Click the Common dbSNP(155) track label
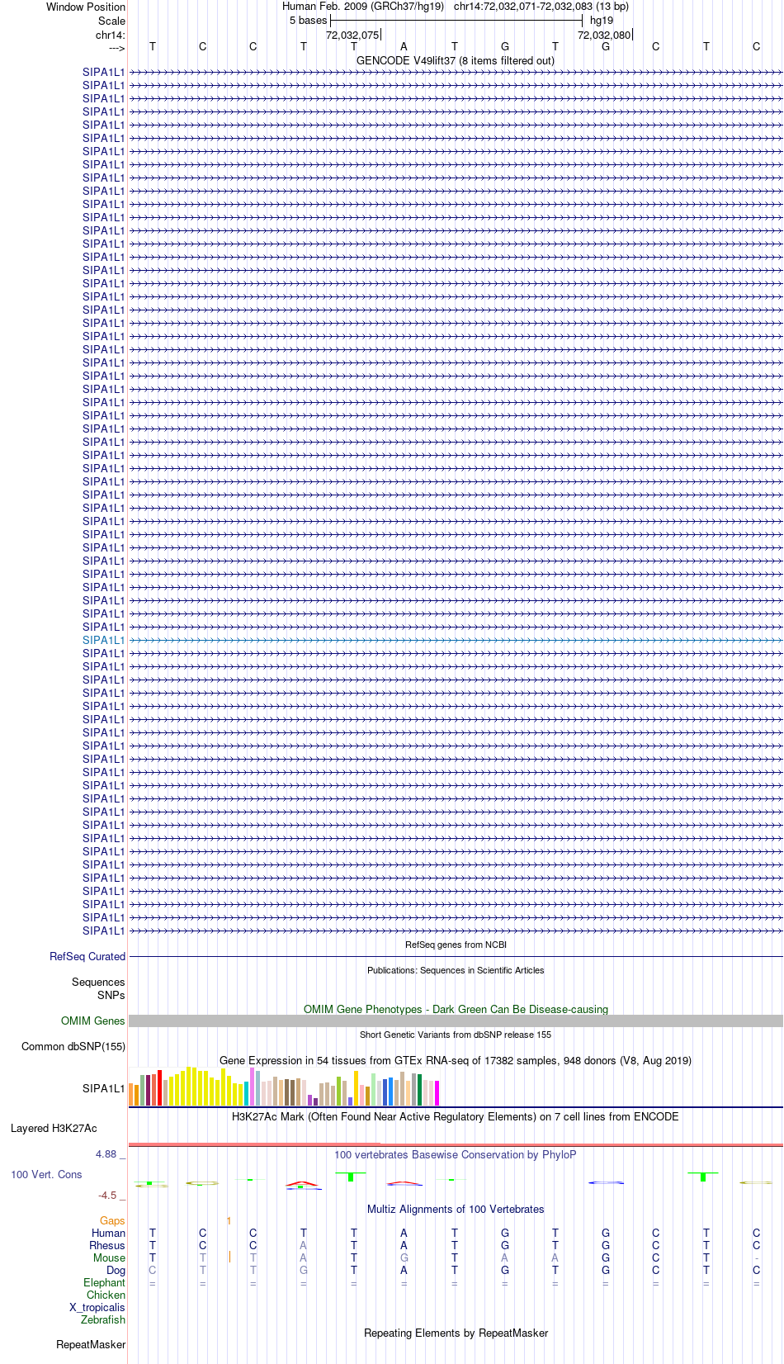The height and width of the screenshot is (1364, 784). coord(73,1046)
